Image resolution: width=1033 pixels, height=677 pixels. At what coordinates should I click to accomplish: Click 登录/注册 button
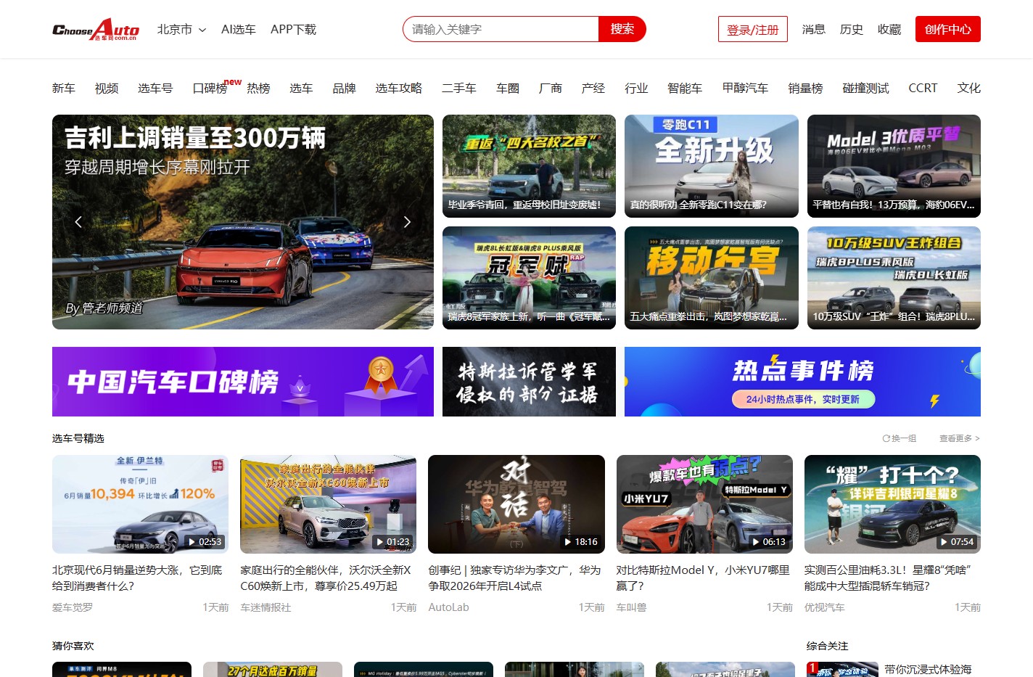click(753, 29)
